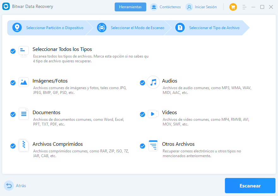Click the Documentos heading text
The height and width of the screenshot is (196, 278).
46,113
